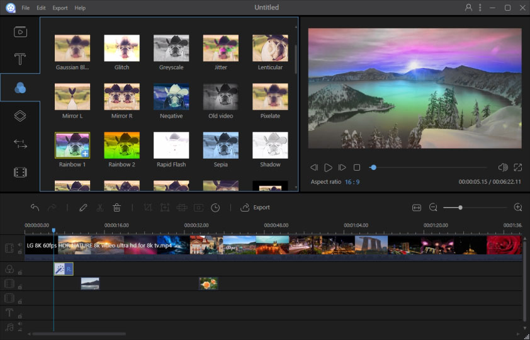Open the Transitions panel in sidebar
Screen dimensions: 530x340
[20, 144]
